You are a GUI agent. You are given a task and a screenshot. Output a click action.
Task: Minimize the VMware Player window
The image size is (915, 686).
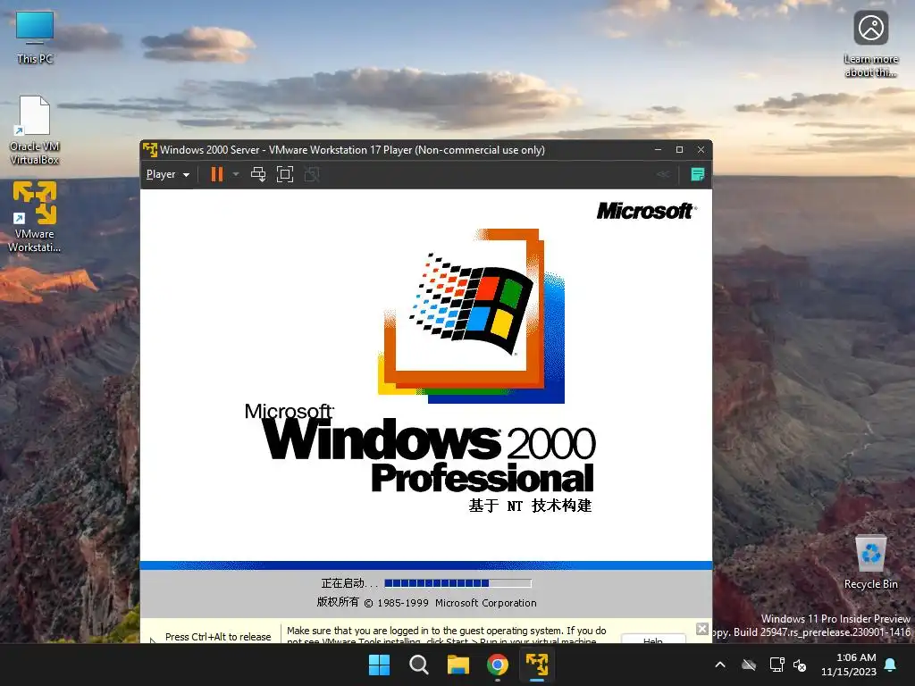(659, 150)
